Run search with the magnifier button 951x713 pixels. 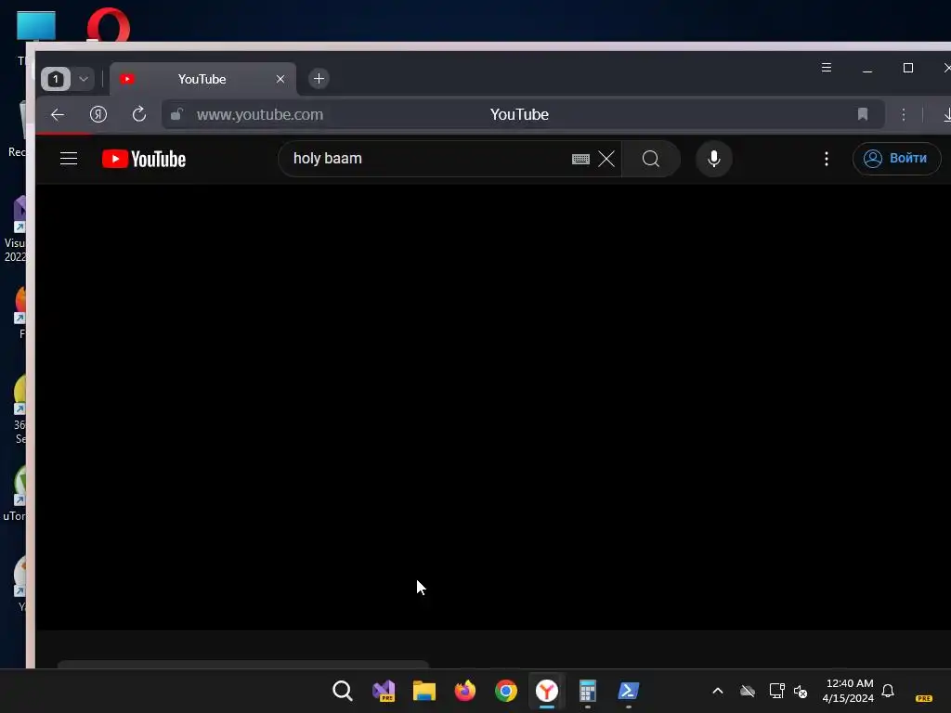pyautogui.click(x=651, y=159)
